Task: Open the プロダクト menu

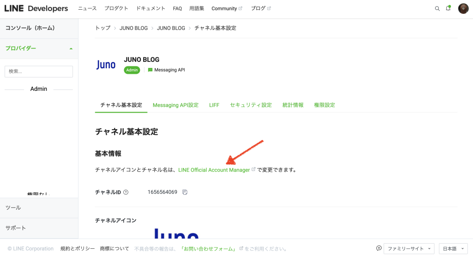Action: click(116, 8)
